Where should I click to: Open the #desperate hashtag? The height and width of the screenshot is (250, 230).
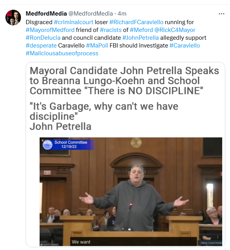coord(41,46)
